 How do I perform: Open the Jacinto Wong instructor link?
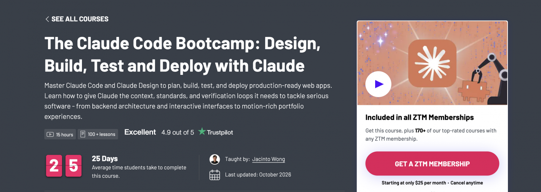click(269, 159)
